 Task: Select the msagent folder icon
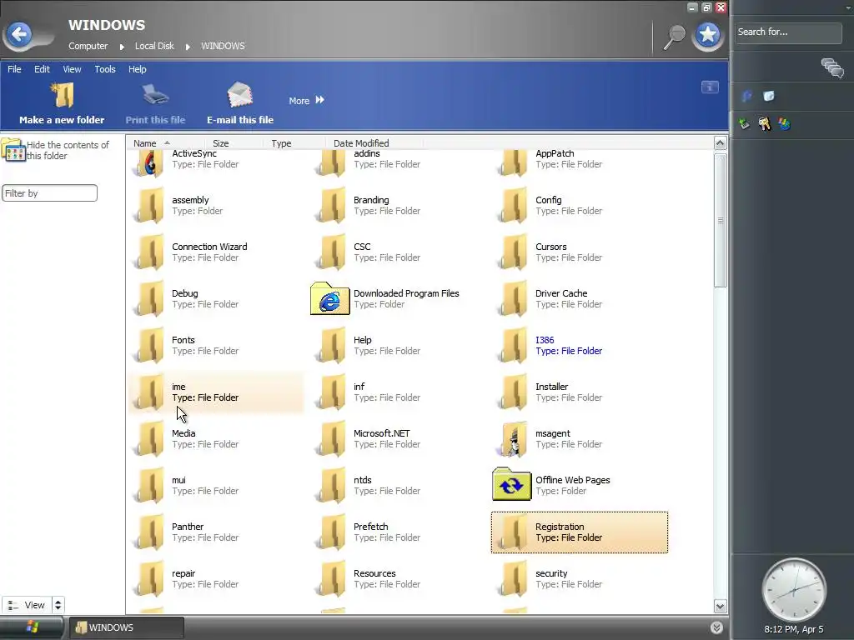[513, 438]
